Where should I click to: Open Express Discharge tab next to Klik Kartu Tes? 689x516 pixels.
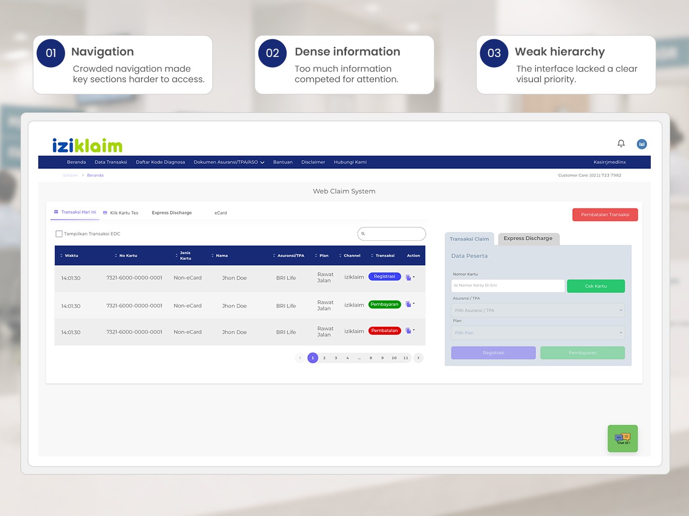coord(172,213)
